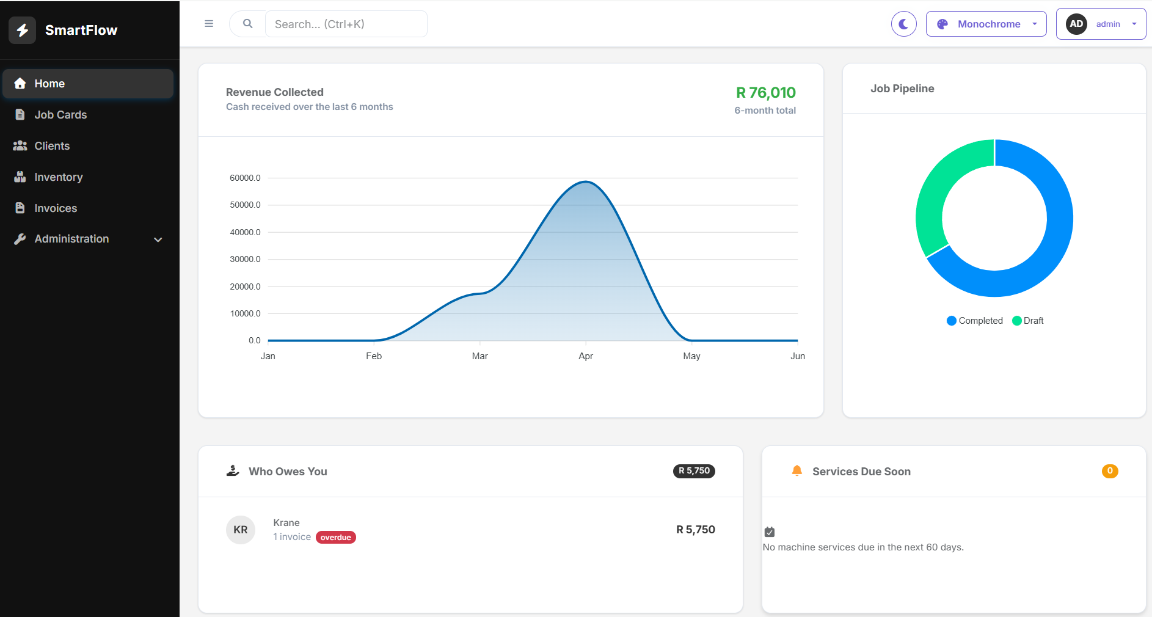This screenshot has width=1152, height=617.
Task: Click the SmartFlow brand name
Action: pyautogui.click(x=81, y=30)
